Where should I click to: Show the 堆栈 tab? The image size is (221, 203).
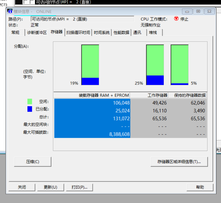point(153,32)
